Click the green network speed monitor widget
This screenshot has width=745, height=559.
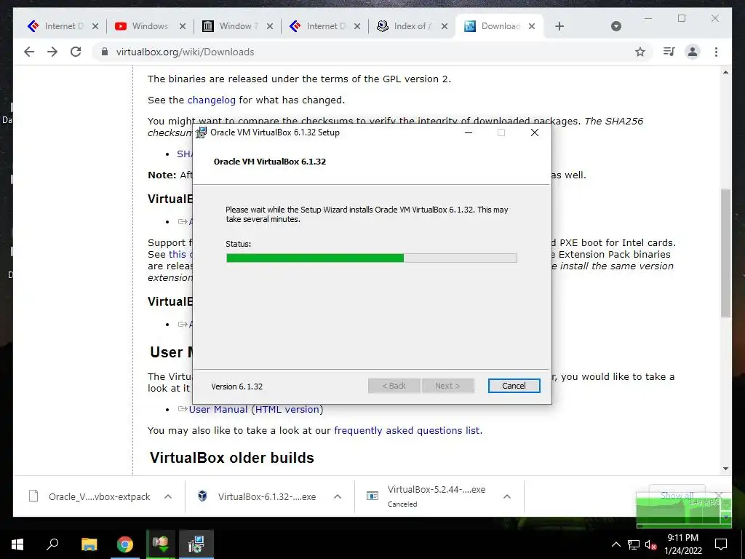684,511
